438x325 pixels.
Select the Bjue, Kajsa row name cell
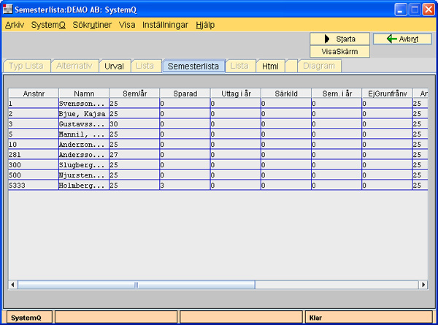pos(84,114)
